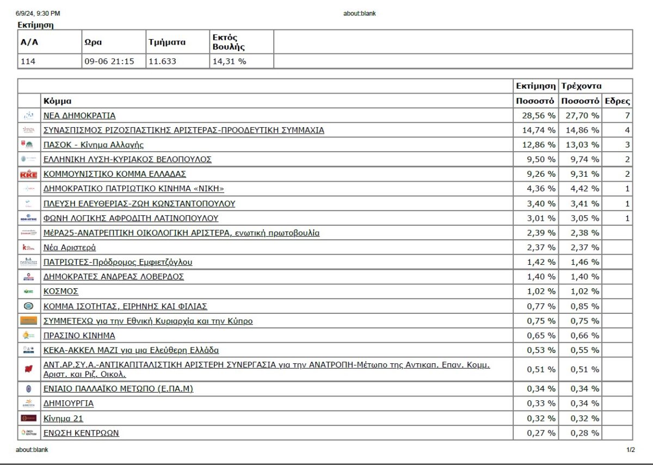
Task: Click the red ΚΚΕ party logo
Action: coord(29,174)
